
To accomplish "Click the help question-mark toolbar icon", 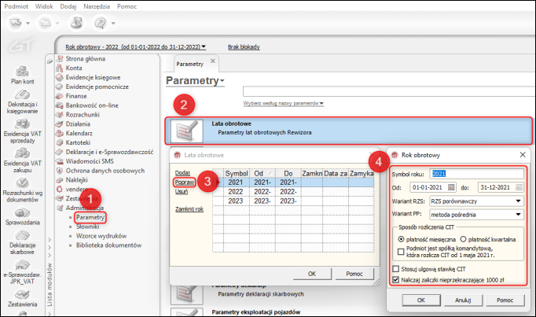I will pos(101,23).
